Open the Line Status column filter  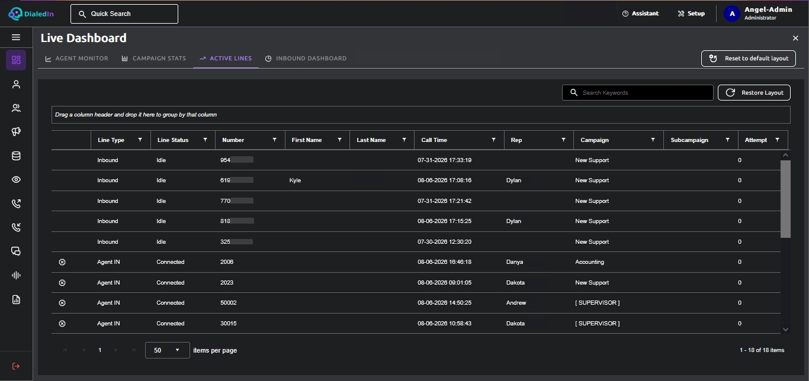pos(205,140)
